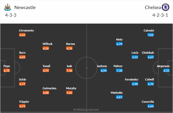
Task: Click Murphy's rating badge 7,02
Action: point(69,93)
